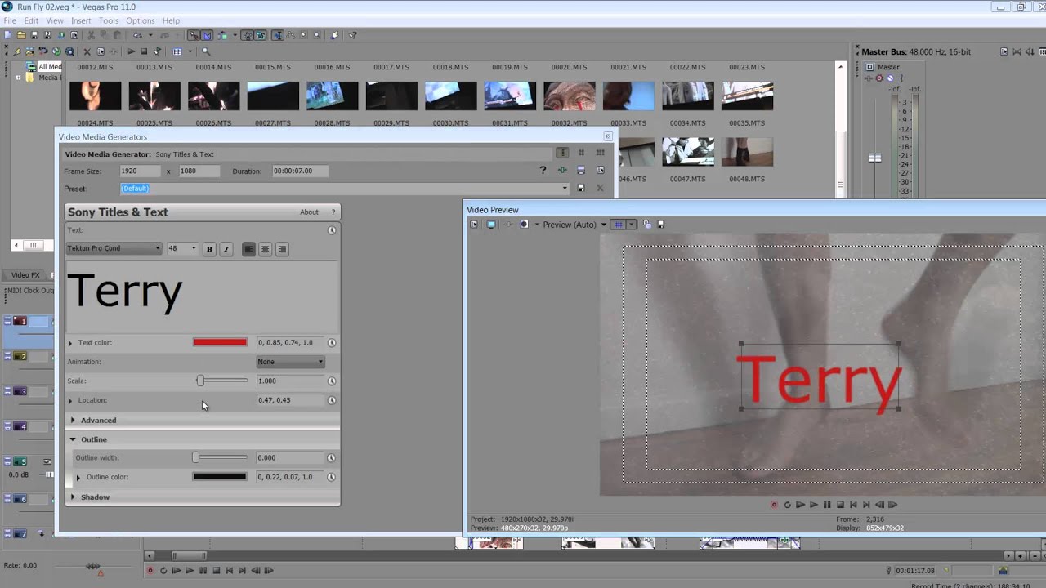
Task: Align title text left
Action: pyautogui.click(x=248, y=249)
